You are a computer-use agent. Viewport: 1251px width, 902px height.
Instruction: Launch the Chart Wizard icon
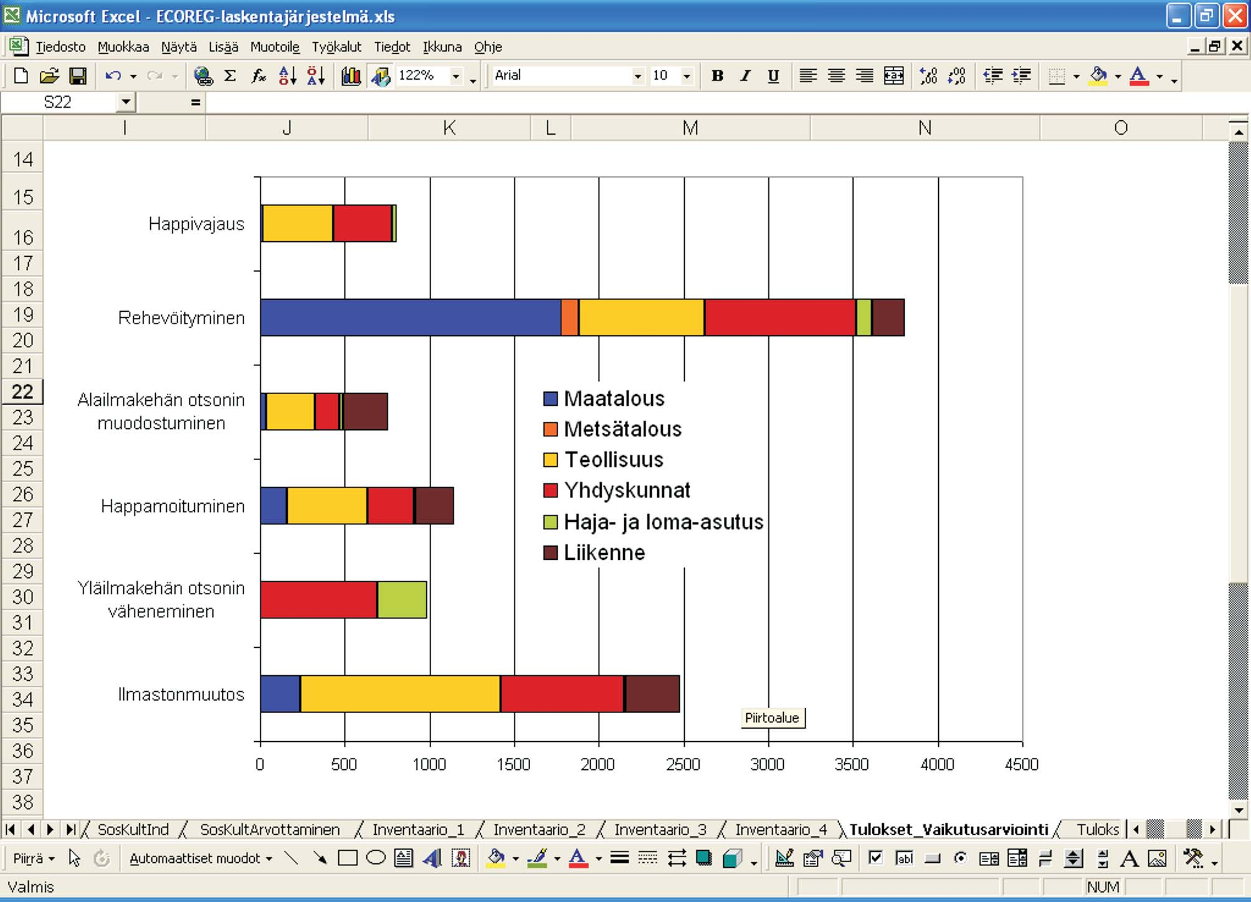[x=351, y=76]
